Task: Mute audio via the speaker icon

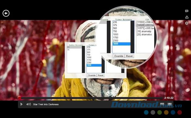Action: [x=29, y=104]
